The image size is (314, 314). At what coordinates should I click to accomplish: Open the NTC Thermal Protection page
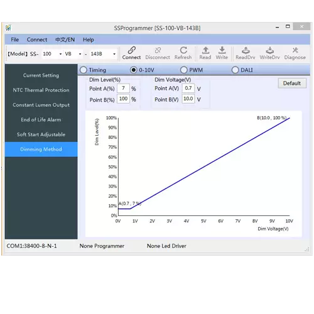click(41, 90)
